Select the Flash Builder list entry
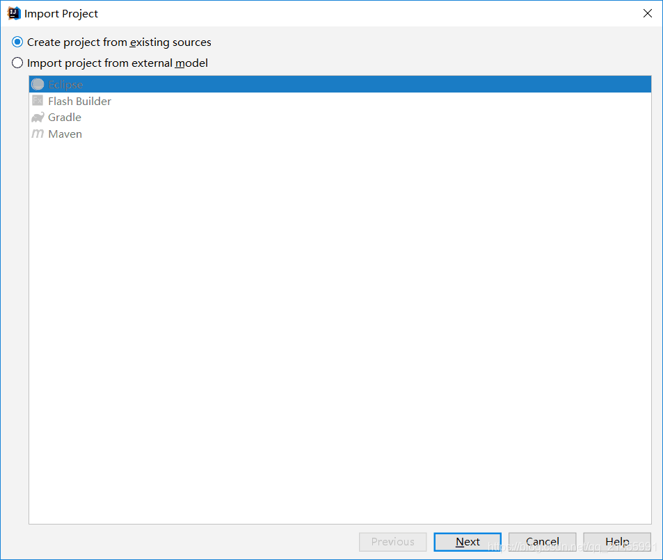The image size is (663, 560). (x=340, y=101)
